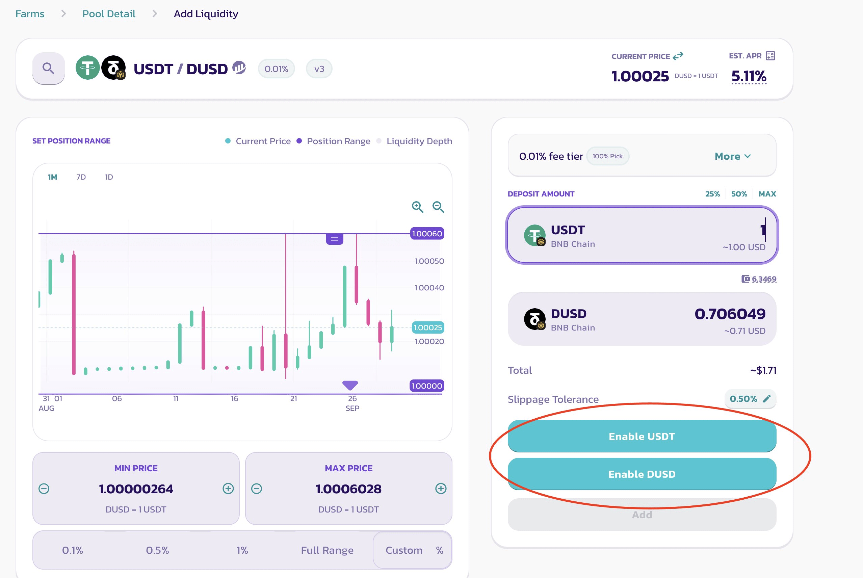Click the search magnifier icon button
This screenshot has width=863, height=578.
pos(48,68)
